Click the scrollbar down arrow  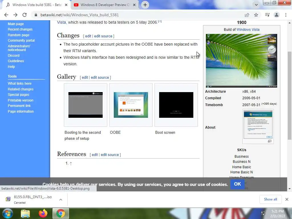click(x=289, y=189)
